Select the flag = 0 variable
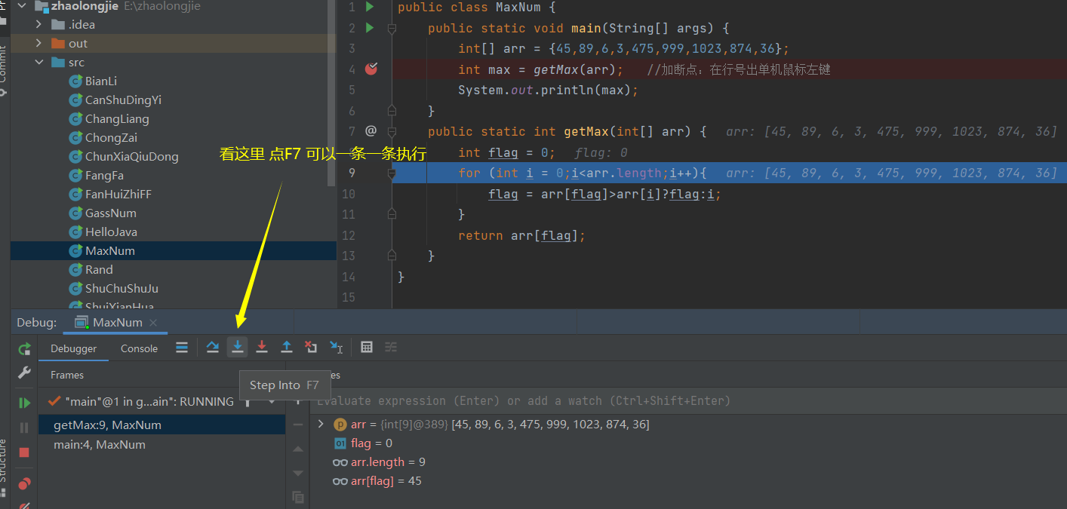The image size is (1067, 509). [x=371, y=443]
